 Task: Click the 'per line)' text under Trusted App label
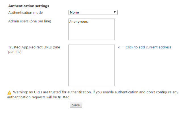[15, 52]
